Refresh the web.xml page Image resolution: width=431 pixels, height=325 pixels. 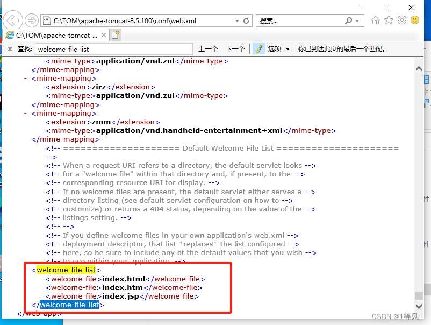(x=246, y=20)
